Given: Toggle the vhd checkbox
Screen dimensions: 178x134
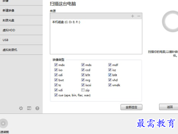Looking at the screenshot, I should pyautogui.click(x=110, y=80).
